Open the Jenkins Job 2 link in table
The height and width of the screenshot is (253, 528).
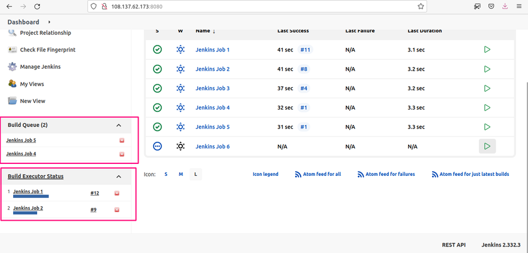pos(212,69)
